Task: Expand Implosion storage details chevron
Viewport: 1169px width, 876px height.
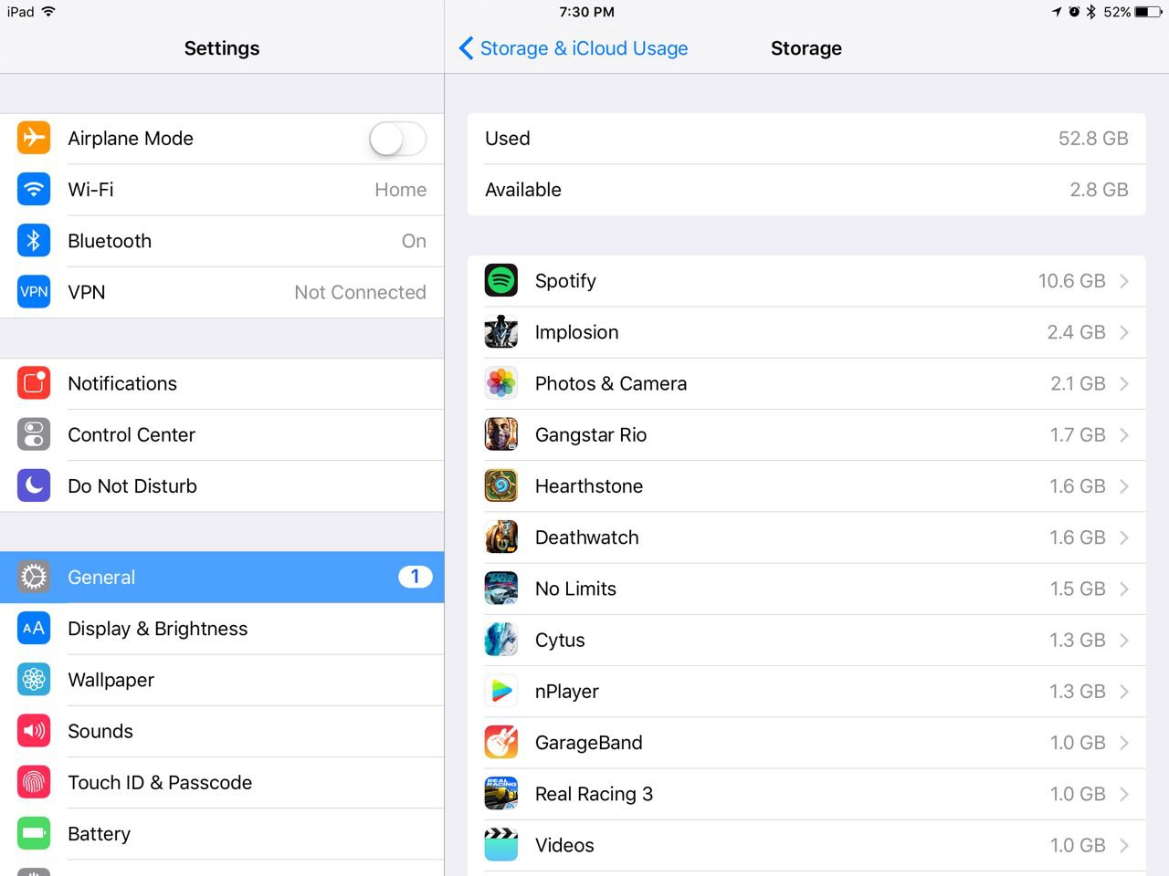Action: tap(1124, 332)
